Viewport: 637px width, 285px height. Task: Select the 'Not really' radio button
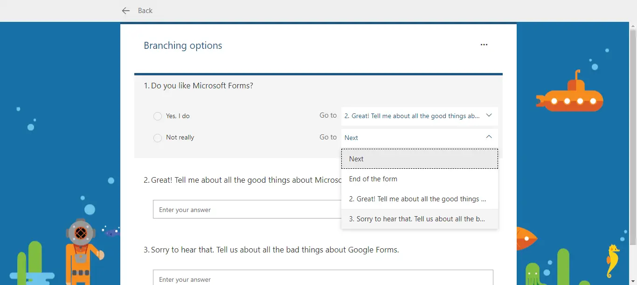click(158, 138)
